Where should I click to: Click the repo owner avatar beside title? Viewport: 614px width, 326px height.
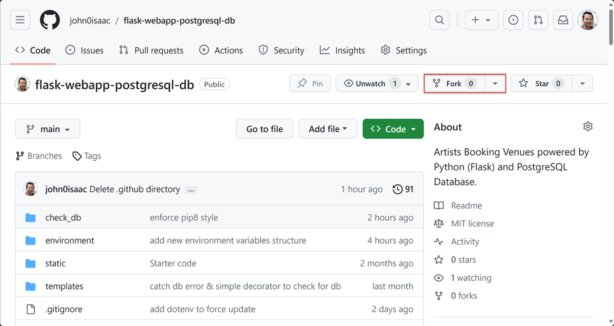22,84
